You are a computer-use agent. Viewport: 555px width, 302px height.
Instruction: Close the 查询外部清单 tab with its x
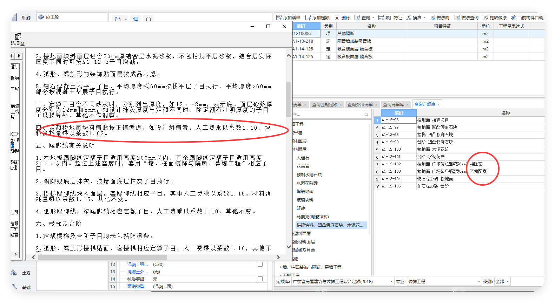pyautogui.click(x=376, y=105)
